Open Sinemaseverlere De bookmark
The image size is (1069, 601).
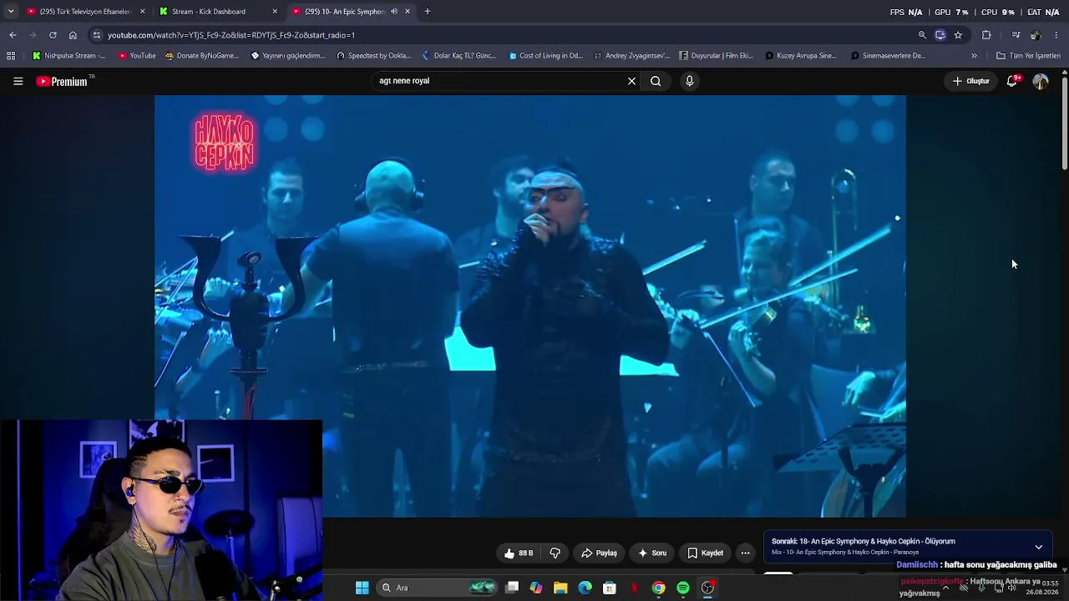[x=888, y=56]
